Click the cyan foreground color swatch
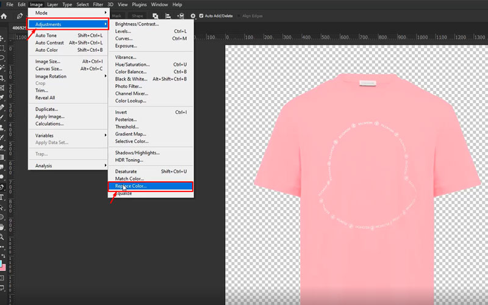The height and width of the screenshot is (305, 488). click(x=1, y=264)
